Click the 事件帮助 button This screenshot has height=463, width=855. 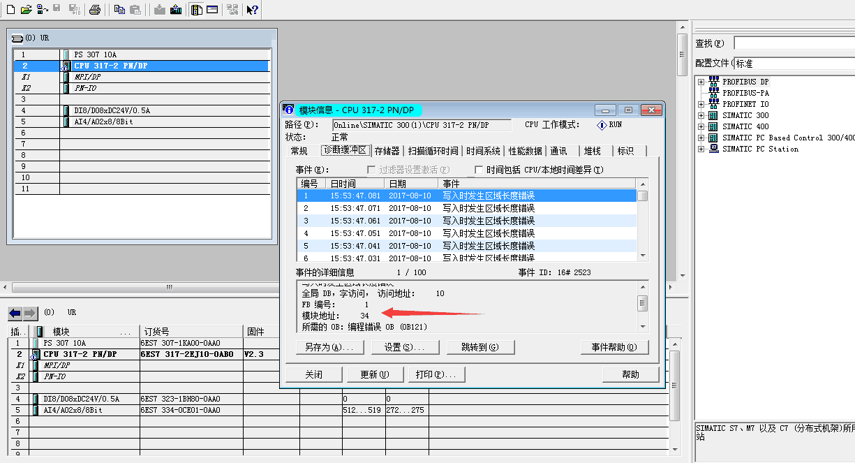[x=614, y=347]
